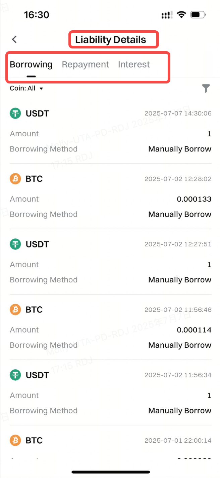Screen dimensions: 220x478
Task: Tap the Liability Details page title
Action: tap(110, 40)
